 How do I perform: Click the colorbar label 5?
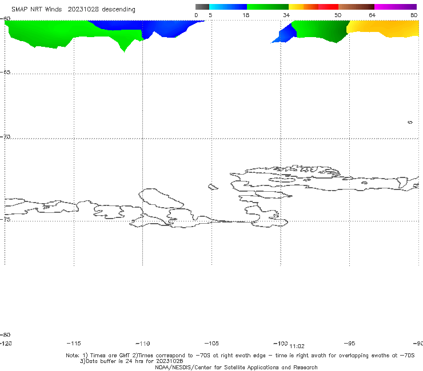(x=210, y=15)
